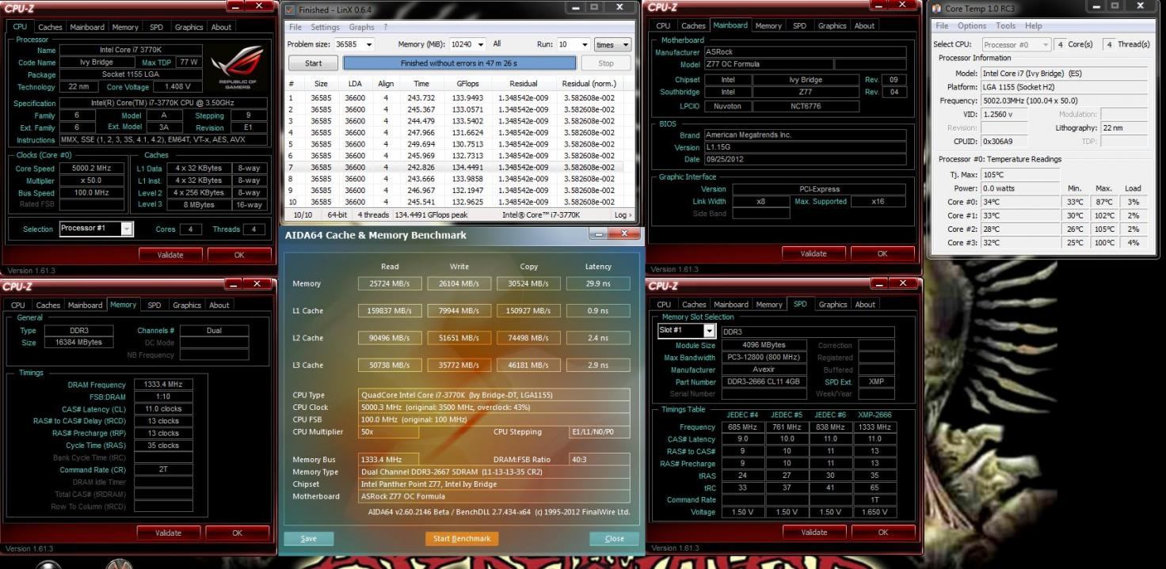Click OK in the CPU-Z Mainboard window
Viewport: 1166px width, 569px height.
[882, 254]
